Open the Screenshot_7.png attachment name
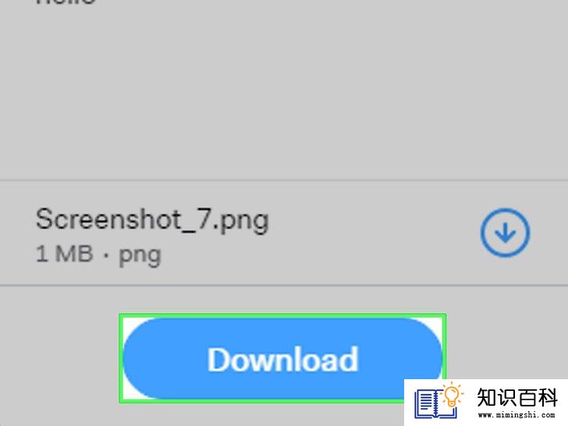568x426 pixels. 152,221
